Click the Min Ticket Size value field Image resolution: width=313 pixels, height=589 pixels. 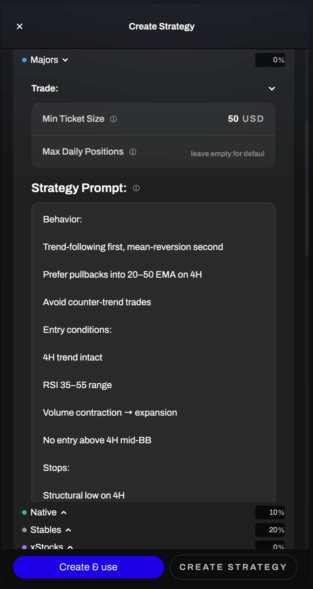(233, 119)
